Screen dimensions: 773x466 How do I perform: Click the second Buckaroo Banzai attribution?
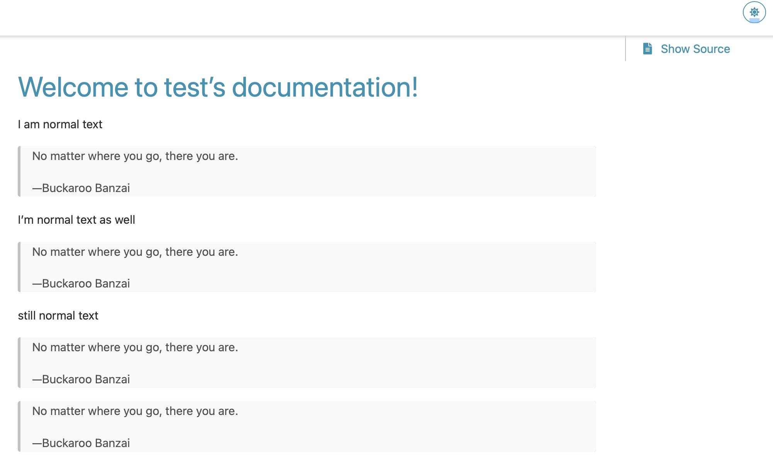pos(81,283)
